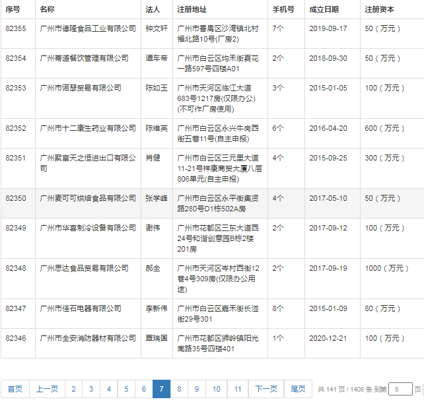Select company 广州市诺瑟贸易有限公司

pyautogui.click(x=81, y=88)
